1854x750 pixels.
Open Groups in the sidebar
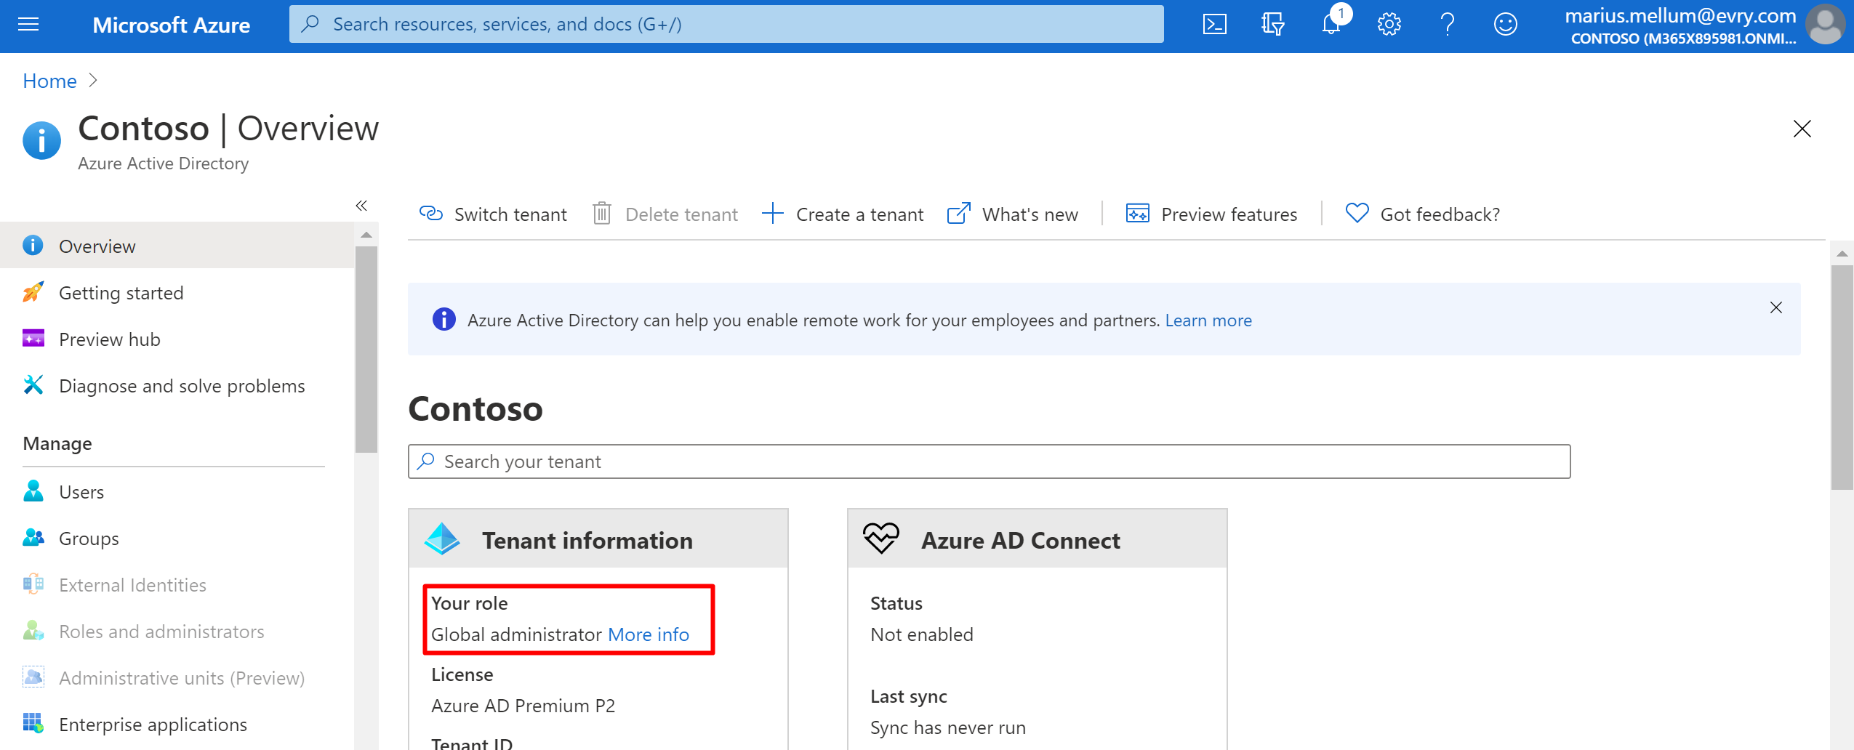click(x=88, y=538)
